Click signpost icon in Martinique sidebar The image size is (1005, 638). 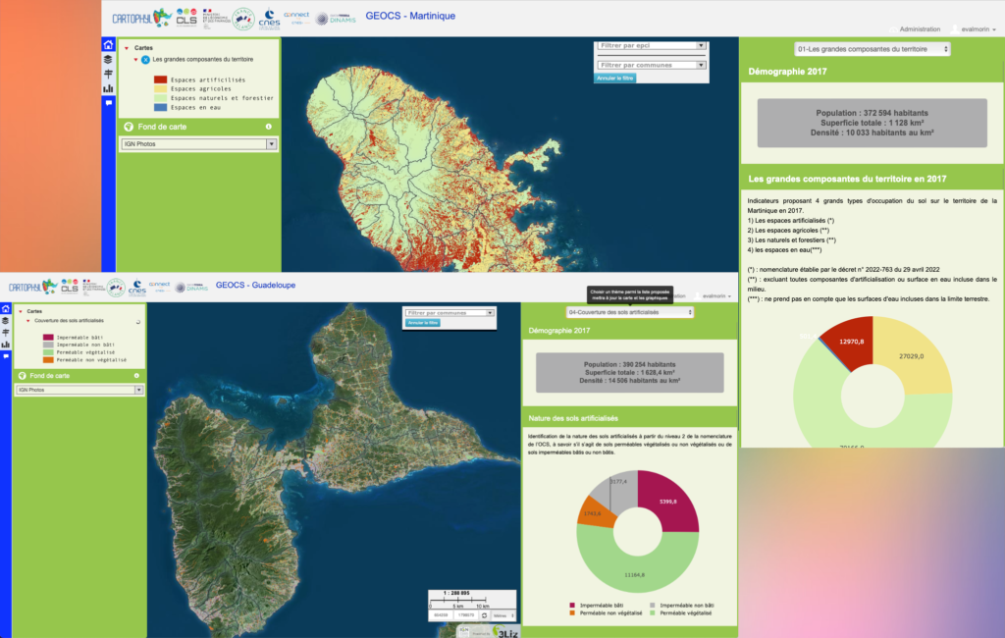coord(108,74)
